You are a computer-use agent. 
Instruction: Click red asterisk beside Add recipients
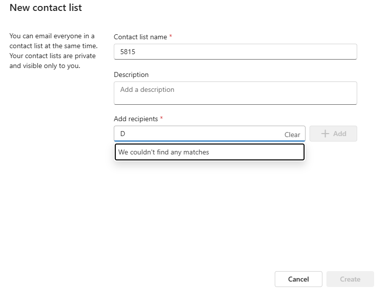[x=161, y=119]
